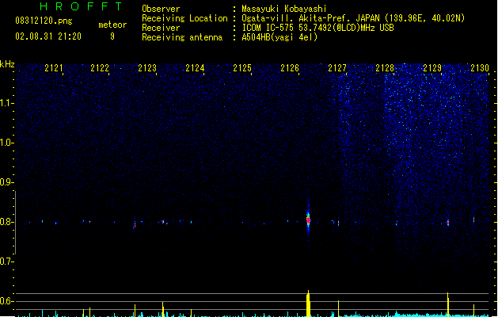Click the 2128 time marker

click(x=385, y=68)
